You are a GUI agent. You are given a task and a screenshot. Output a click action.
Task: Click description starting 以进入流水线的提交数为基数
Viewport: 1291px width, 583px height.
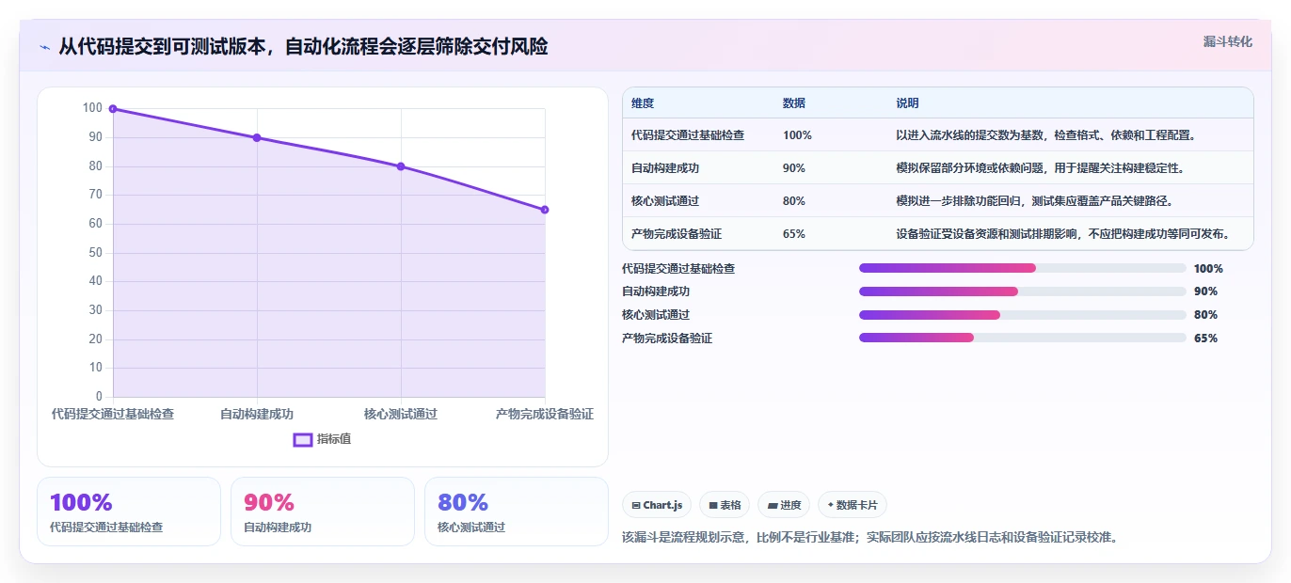click(x=1046, y=135)
